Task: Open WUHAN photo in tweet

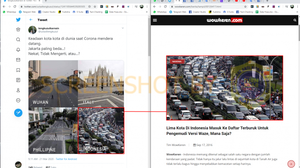Action: click(53, 84)
